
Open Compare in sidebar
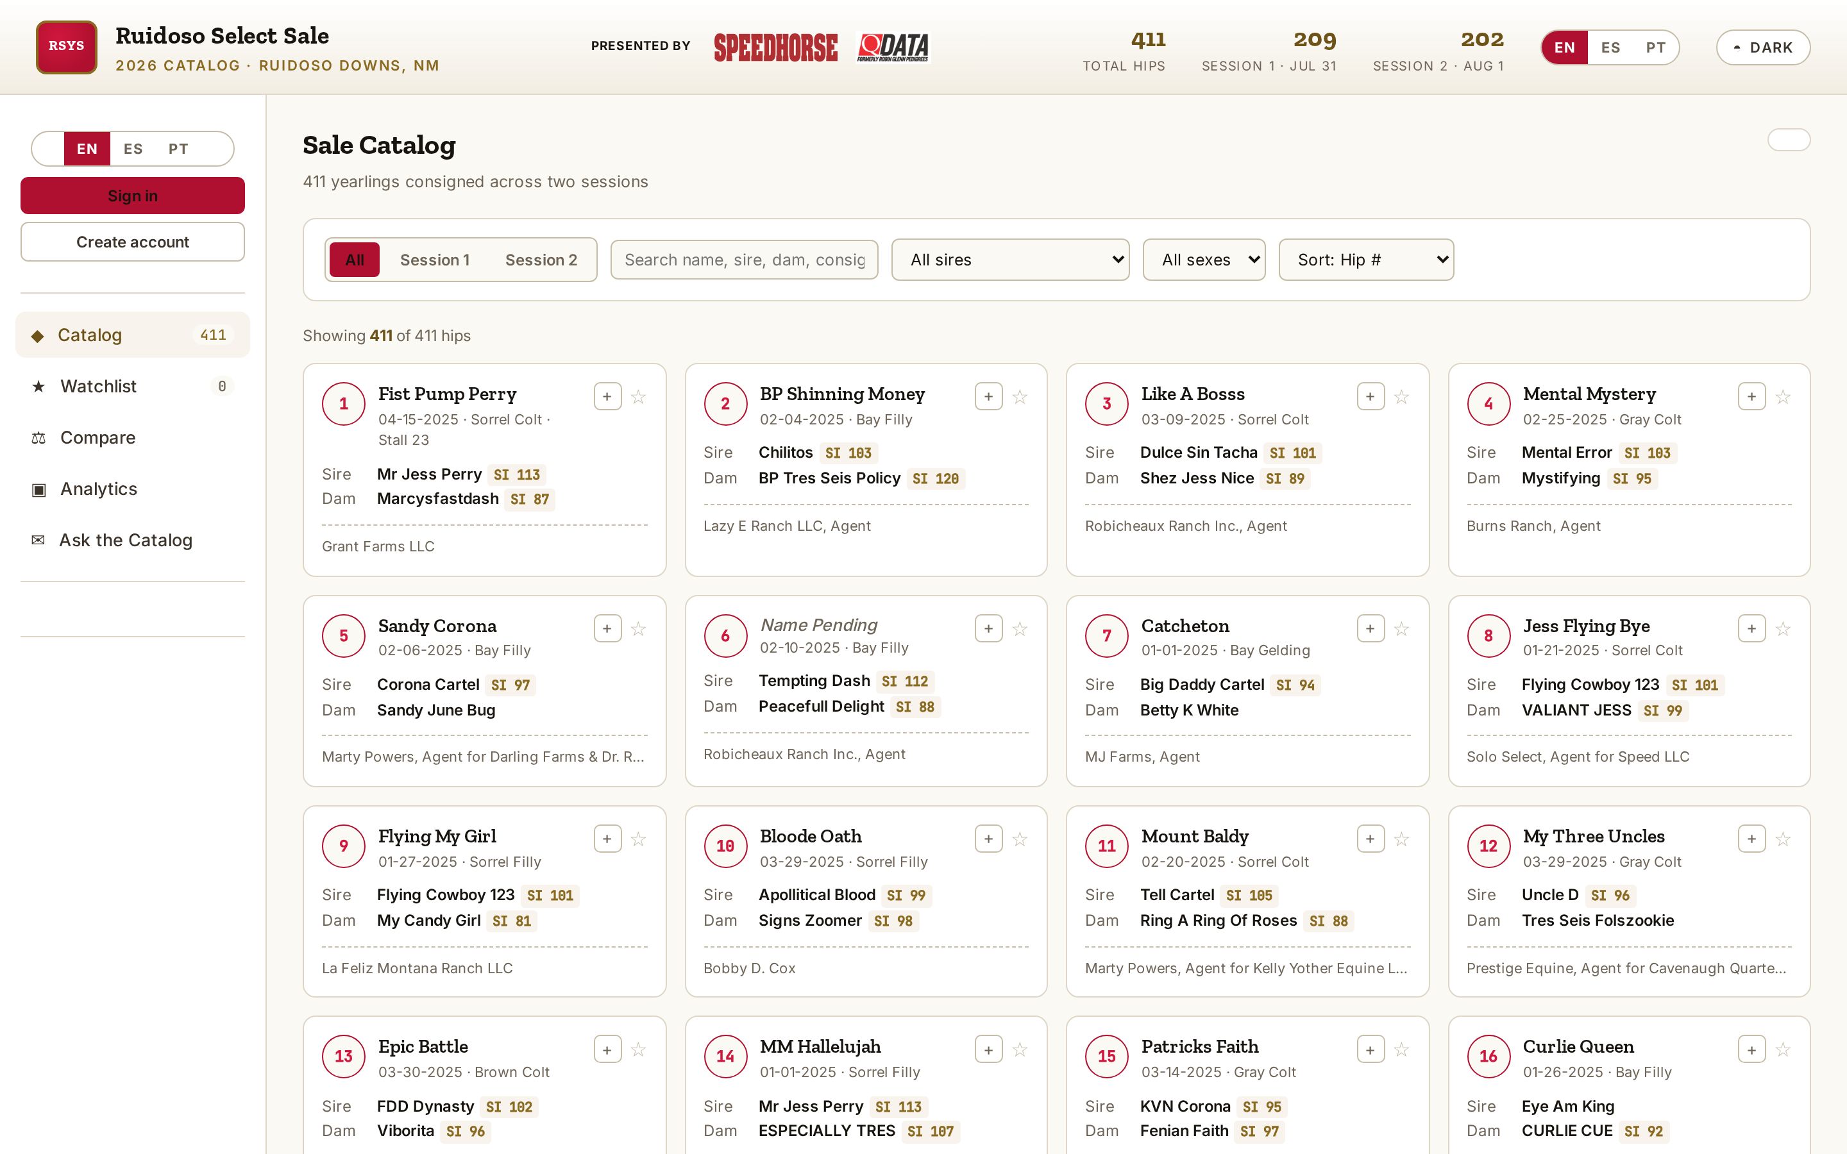click(133, 437)
